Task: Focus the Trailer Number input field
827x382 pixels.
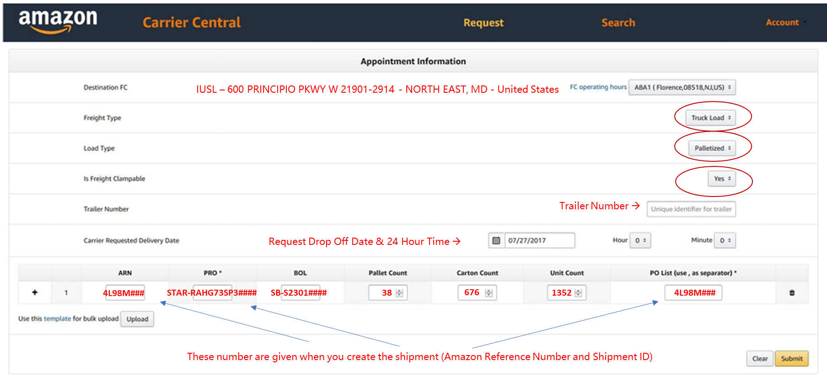Action: (691, 209)
